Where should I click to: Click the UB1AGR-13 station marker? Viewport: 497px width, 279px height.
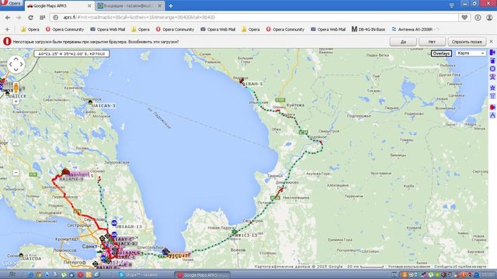114,223
